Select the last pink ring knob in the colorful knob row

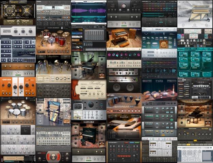(138, 55)
